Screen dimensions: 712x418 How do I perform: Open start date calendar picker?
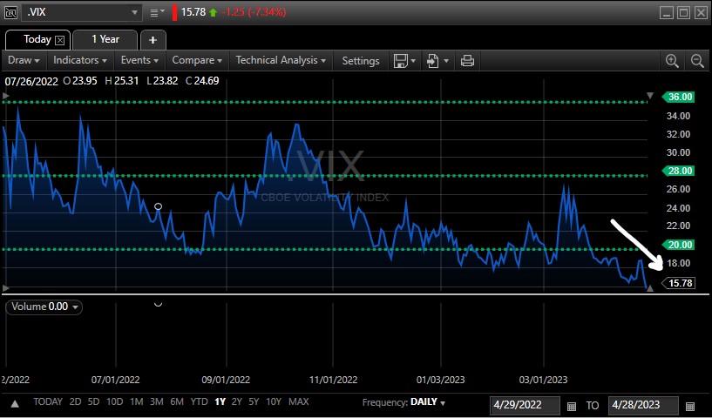(572, 406)
